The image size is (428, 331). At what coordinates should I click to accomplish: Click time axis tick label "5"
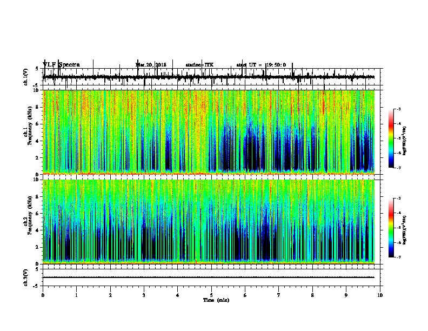click(x=211, y=295)
